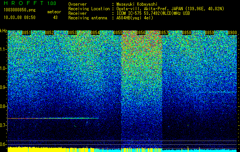
Task: Click the HROFFT 1.0.0 title text
Action: (30, 3)
